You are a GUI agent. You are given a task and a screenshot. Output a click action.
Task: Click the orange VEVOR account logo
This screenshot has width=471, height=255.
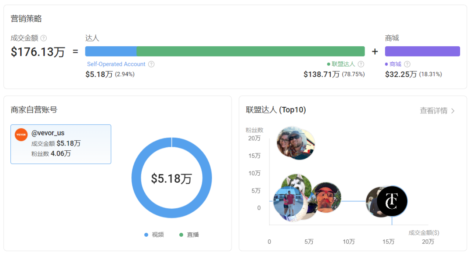click(21, 135)
